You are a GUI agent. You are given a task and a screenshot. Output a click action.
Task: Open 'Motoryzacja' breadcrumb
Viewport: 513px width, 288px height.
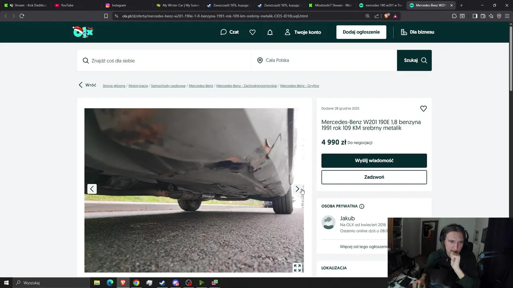click(138, 86)
